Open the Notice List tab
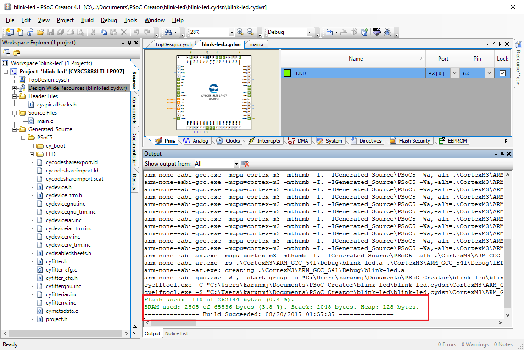Viewport: 524px width, 350px height. coord(177,333)
